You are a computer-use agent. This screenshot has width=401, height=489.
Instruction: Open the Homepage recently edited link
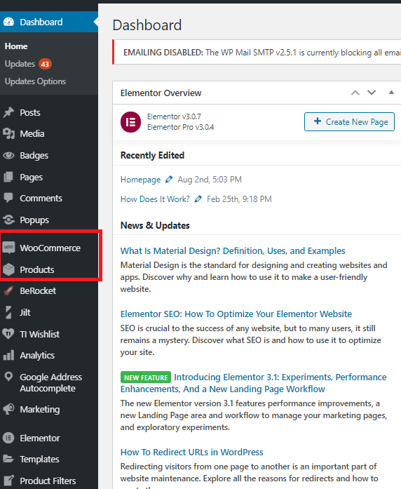[140, 180]
